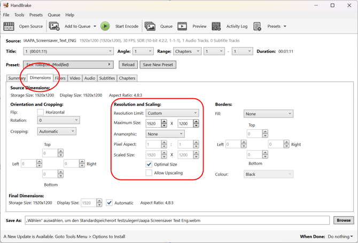Switch to the Chapters tab
358x243 pixels.
(x=127, y=78)
